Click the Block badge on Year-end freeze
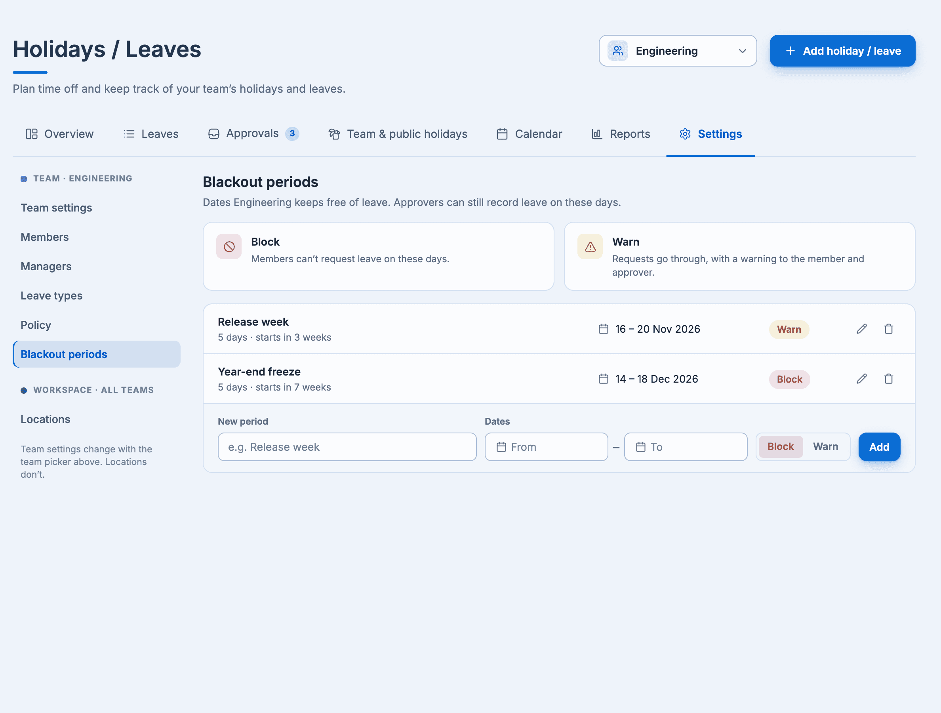 click(790, 379)
